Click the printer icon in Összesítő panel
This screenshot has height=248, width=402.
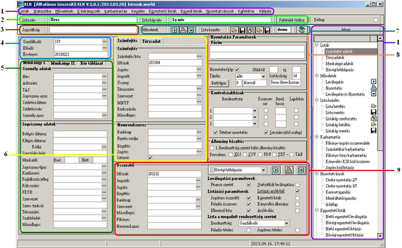click(289, 170)
